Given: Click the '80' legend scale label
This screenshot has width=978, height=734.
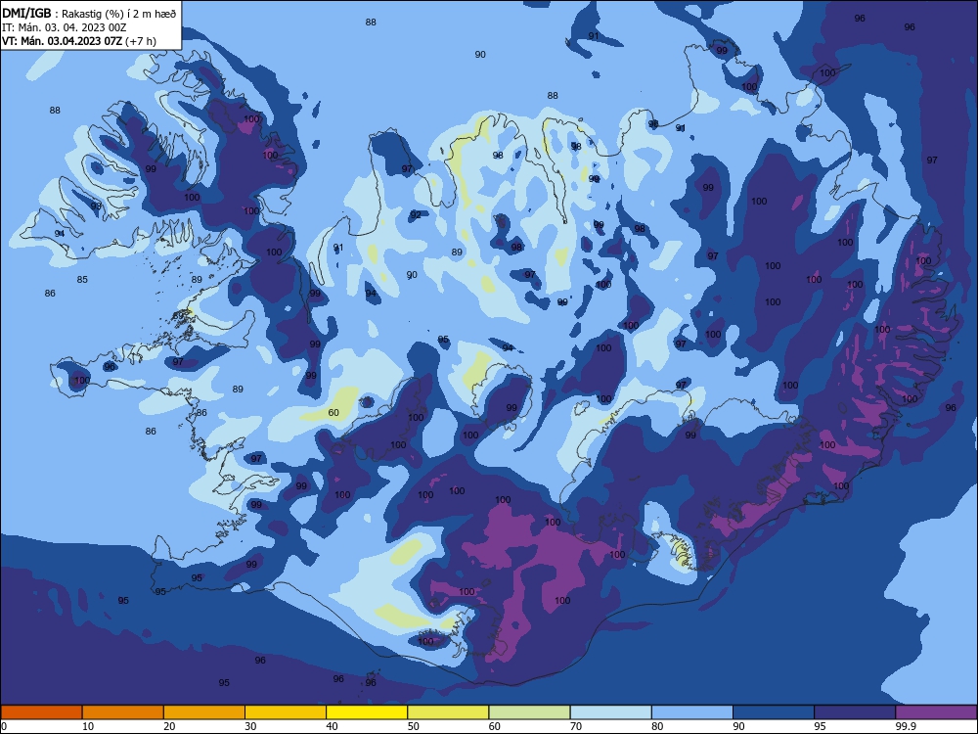Looking at the screenshot, I should pyautogui.click(x=657, y=726).
